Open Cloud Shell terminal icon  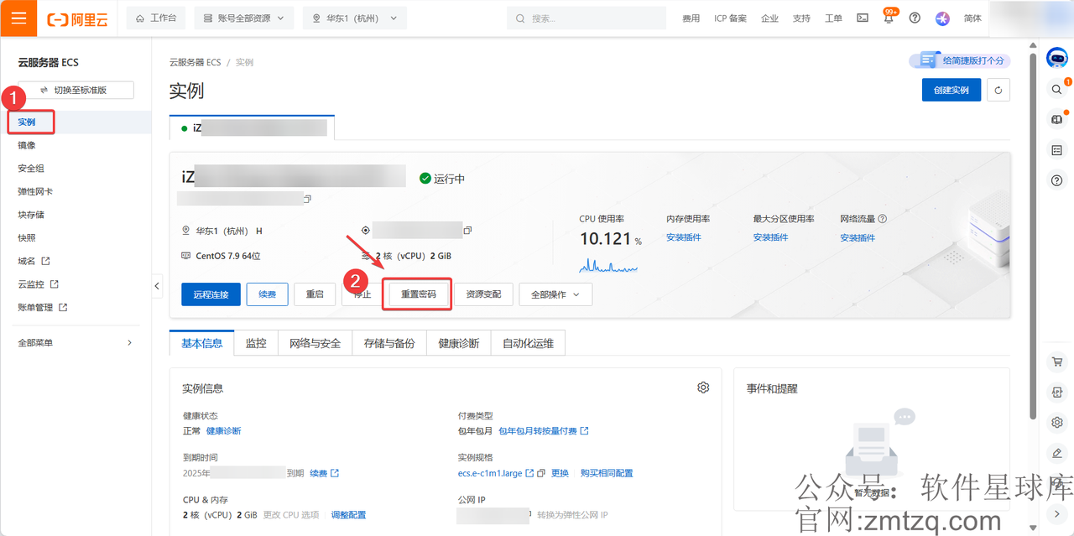(863, 18)
